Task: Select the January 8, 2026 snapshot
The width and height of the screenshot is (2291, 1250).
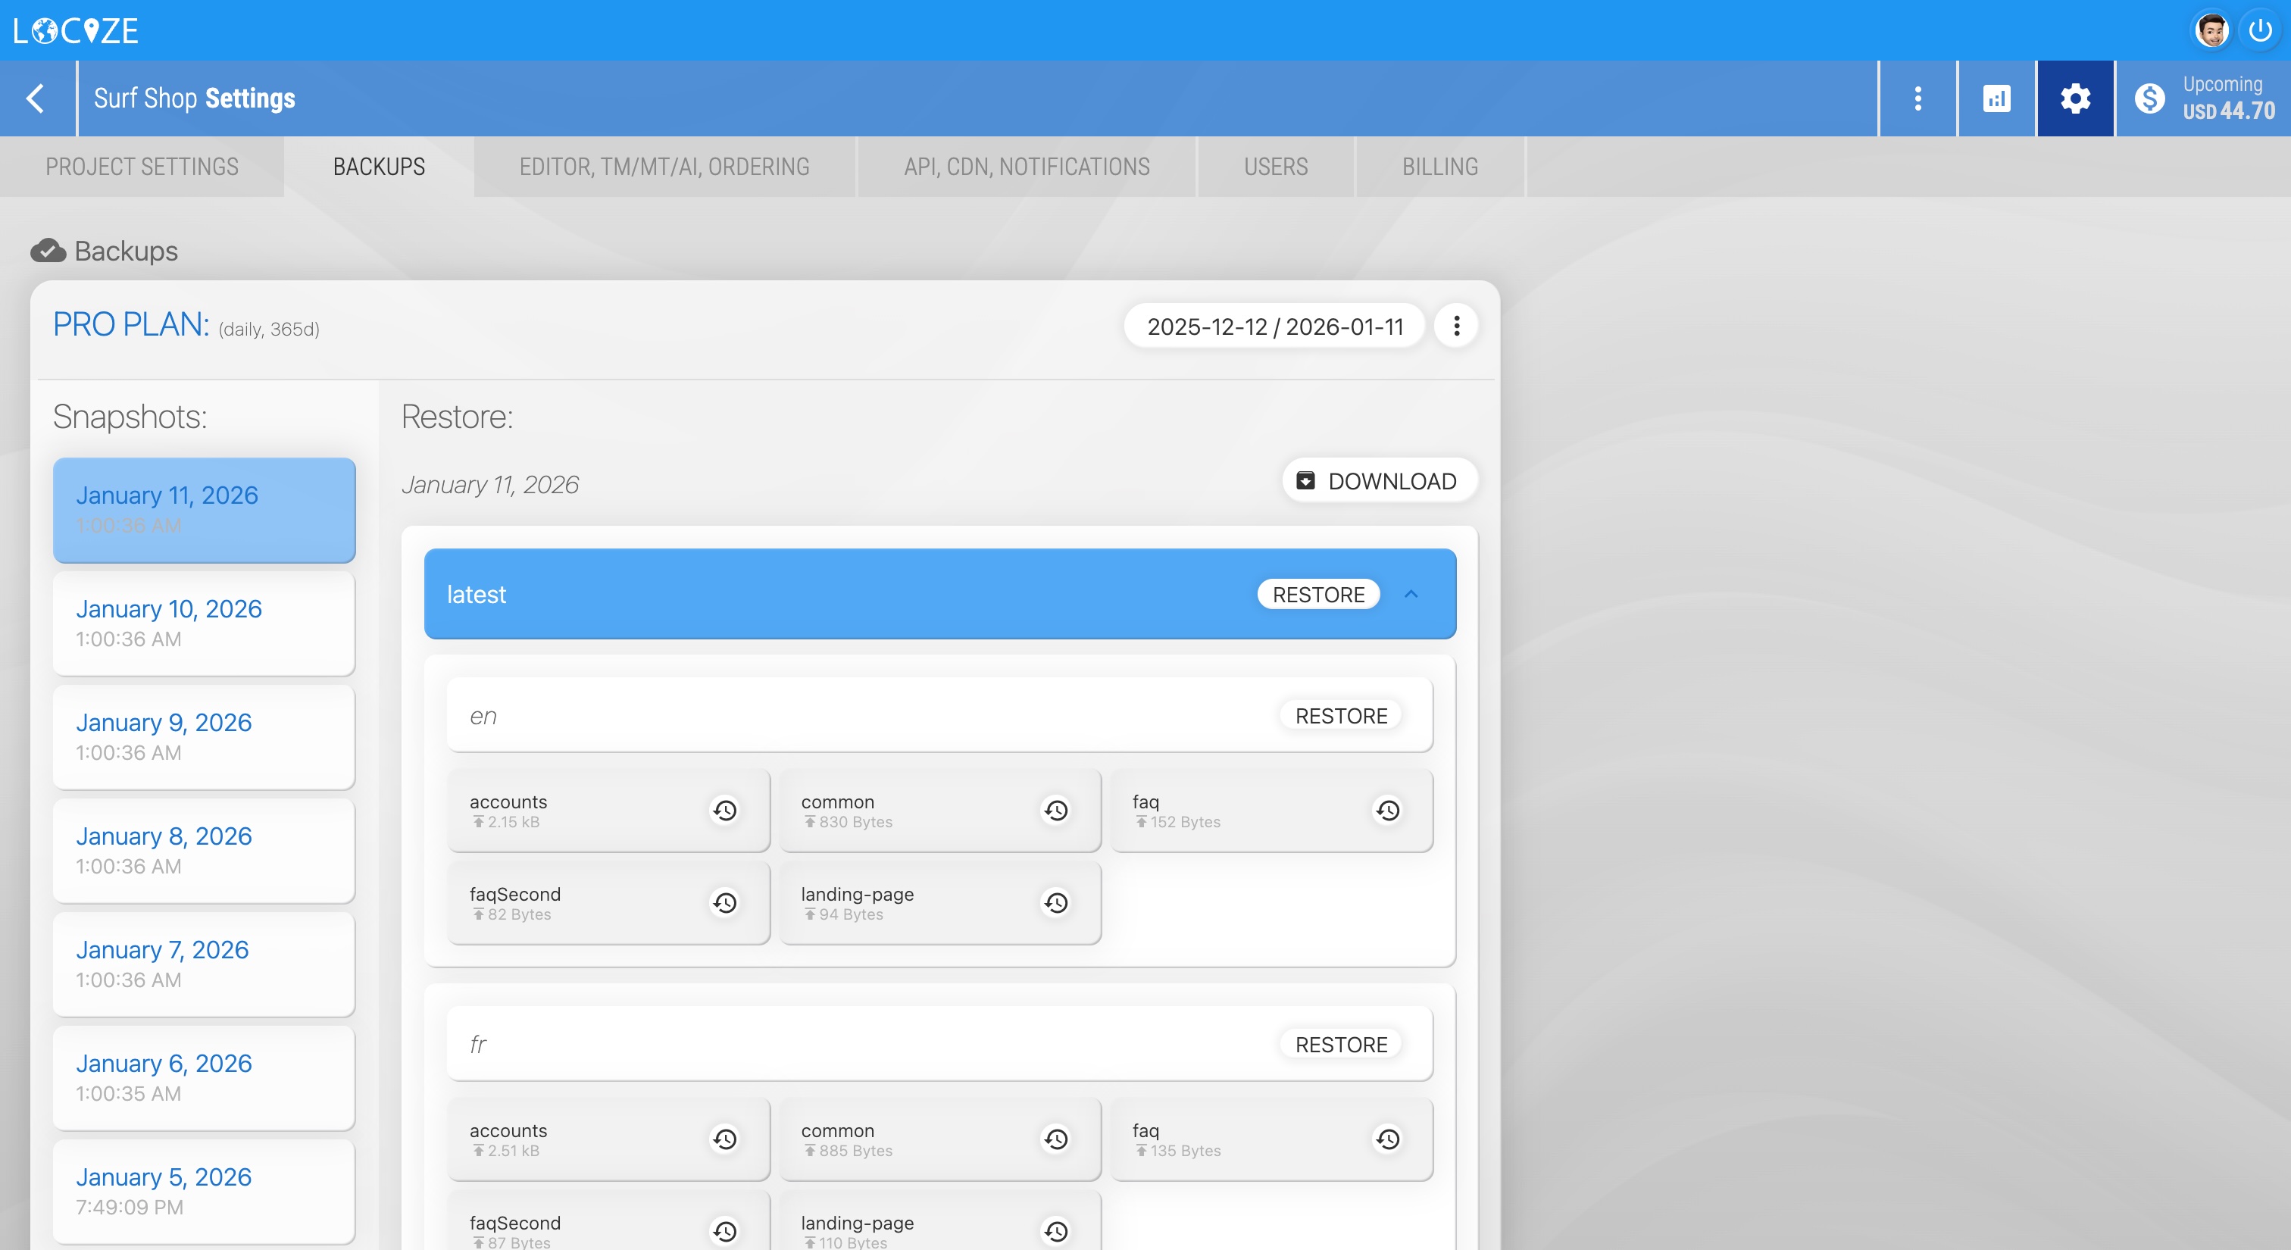Action: click(x=204, y=850)
